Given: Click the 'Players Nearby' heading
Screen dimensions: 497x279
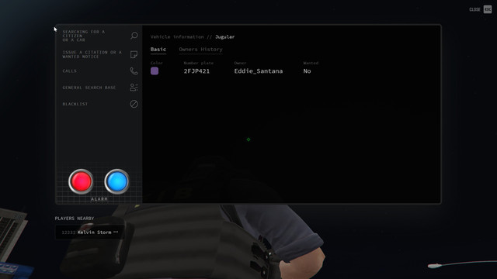Looking at the screenshot, I should point(75,219).
